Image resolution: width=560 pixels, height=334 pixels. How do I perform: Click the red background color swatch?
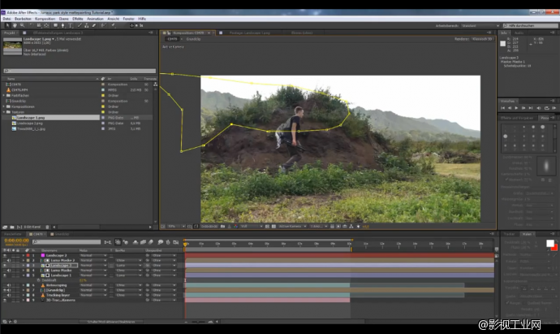(x=555, y=248)
